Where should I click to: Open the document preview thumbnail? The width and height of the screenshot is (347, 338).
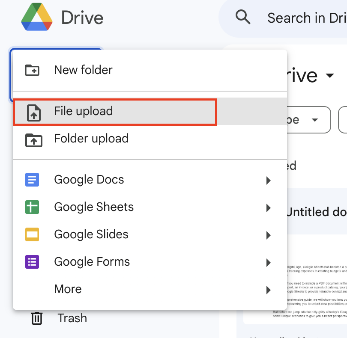pyautogui.click(x=295, y=279)
